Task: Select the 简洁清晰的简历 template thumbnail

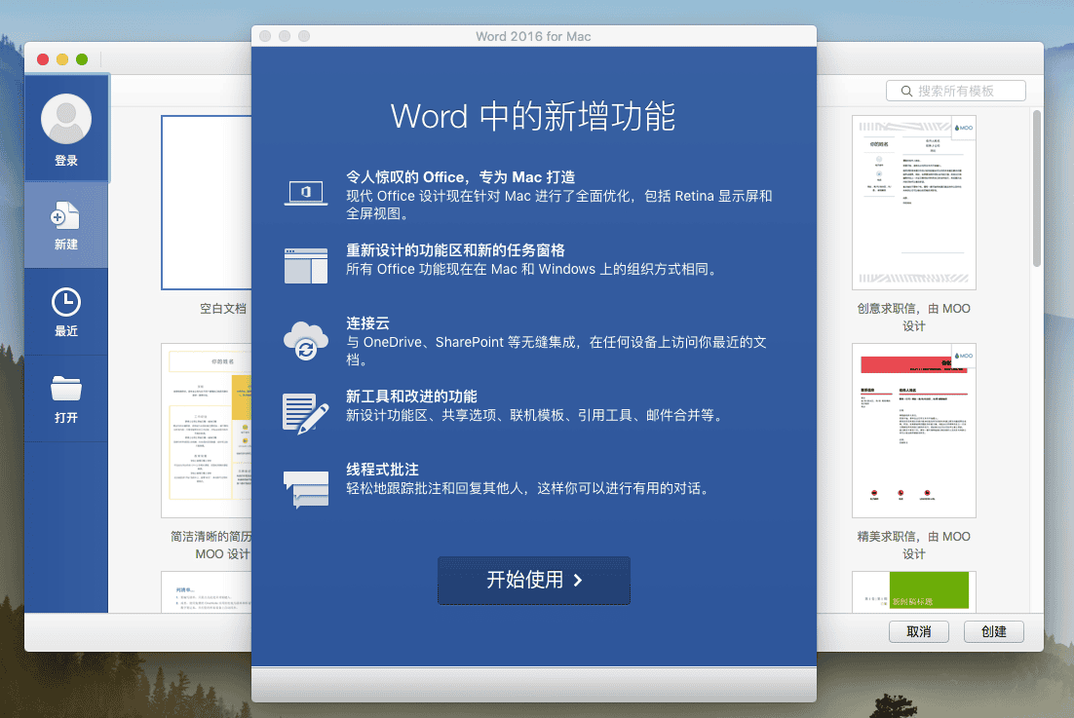Action: point(207,431)
